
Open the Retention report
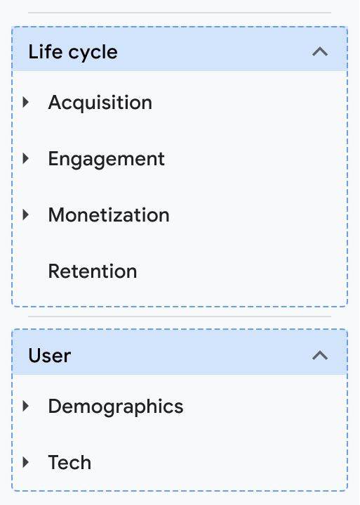click(x=93, y=271)
